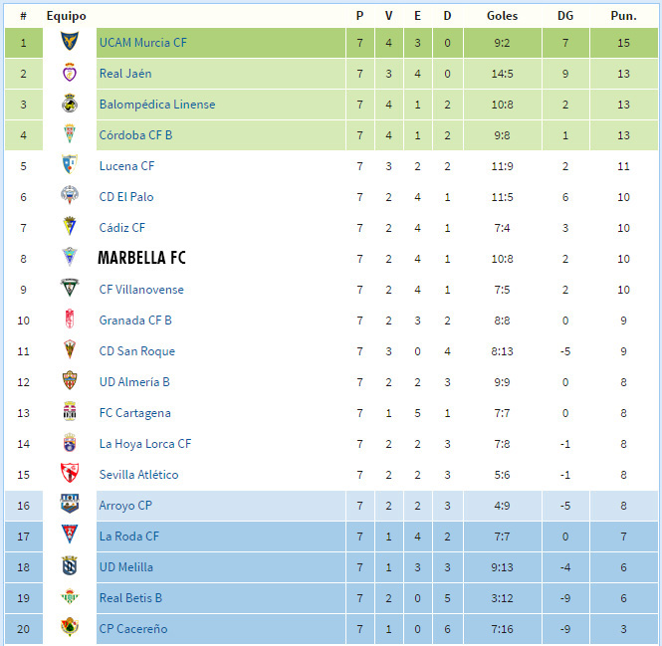The image size is (662, 646).
Task: Click the Cádiz CF yellow crest
Action: [70, 226]
